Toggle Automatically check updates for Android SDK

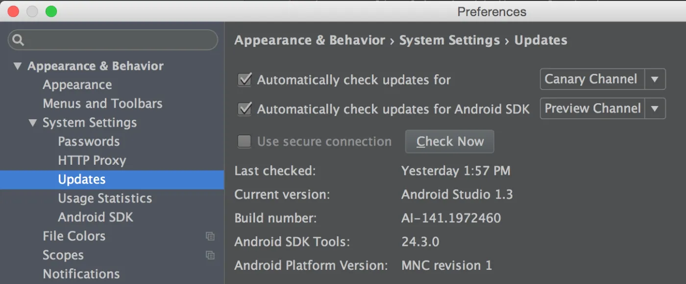click(244, 109)
